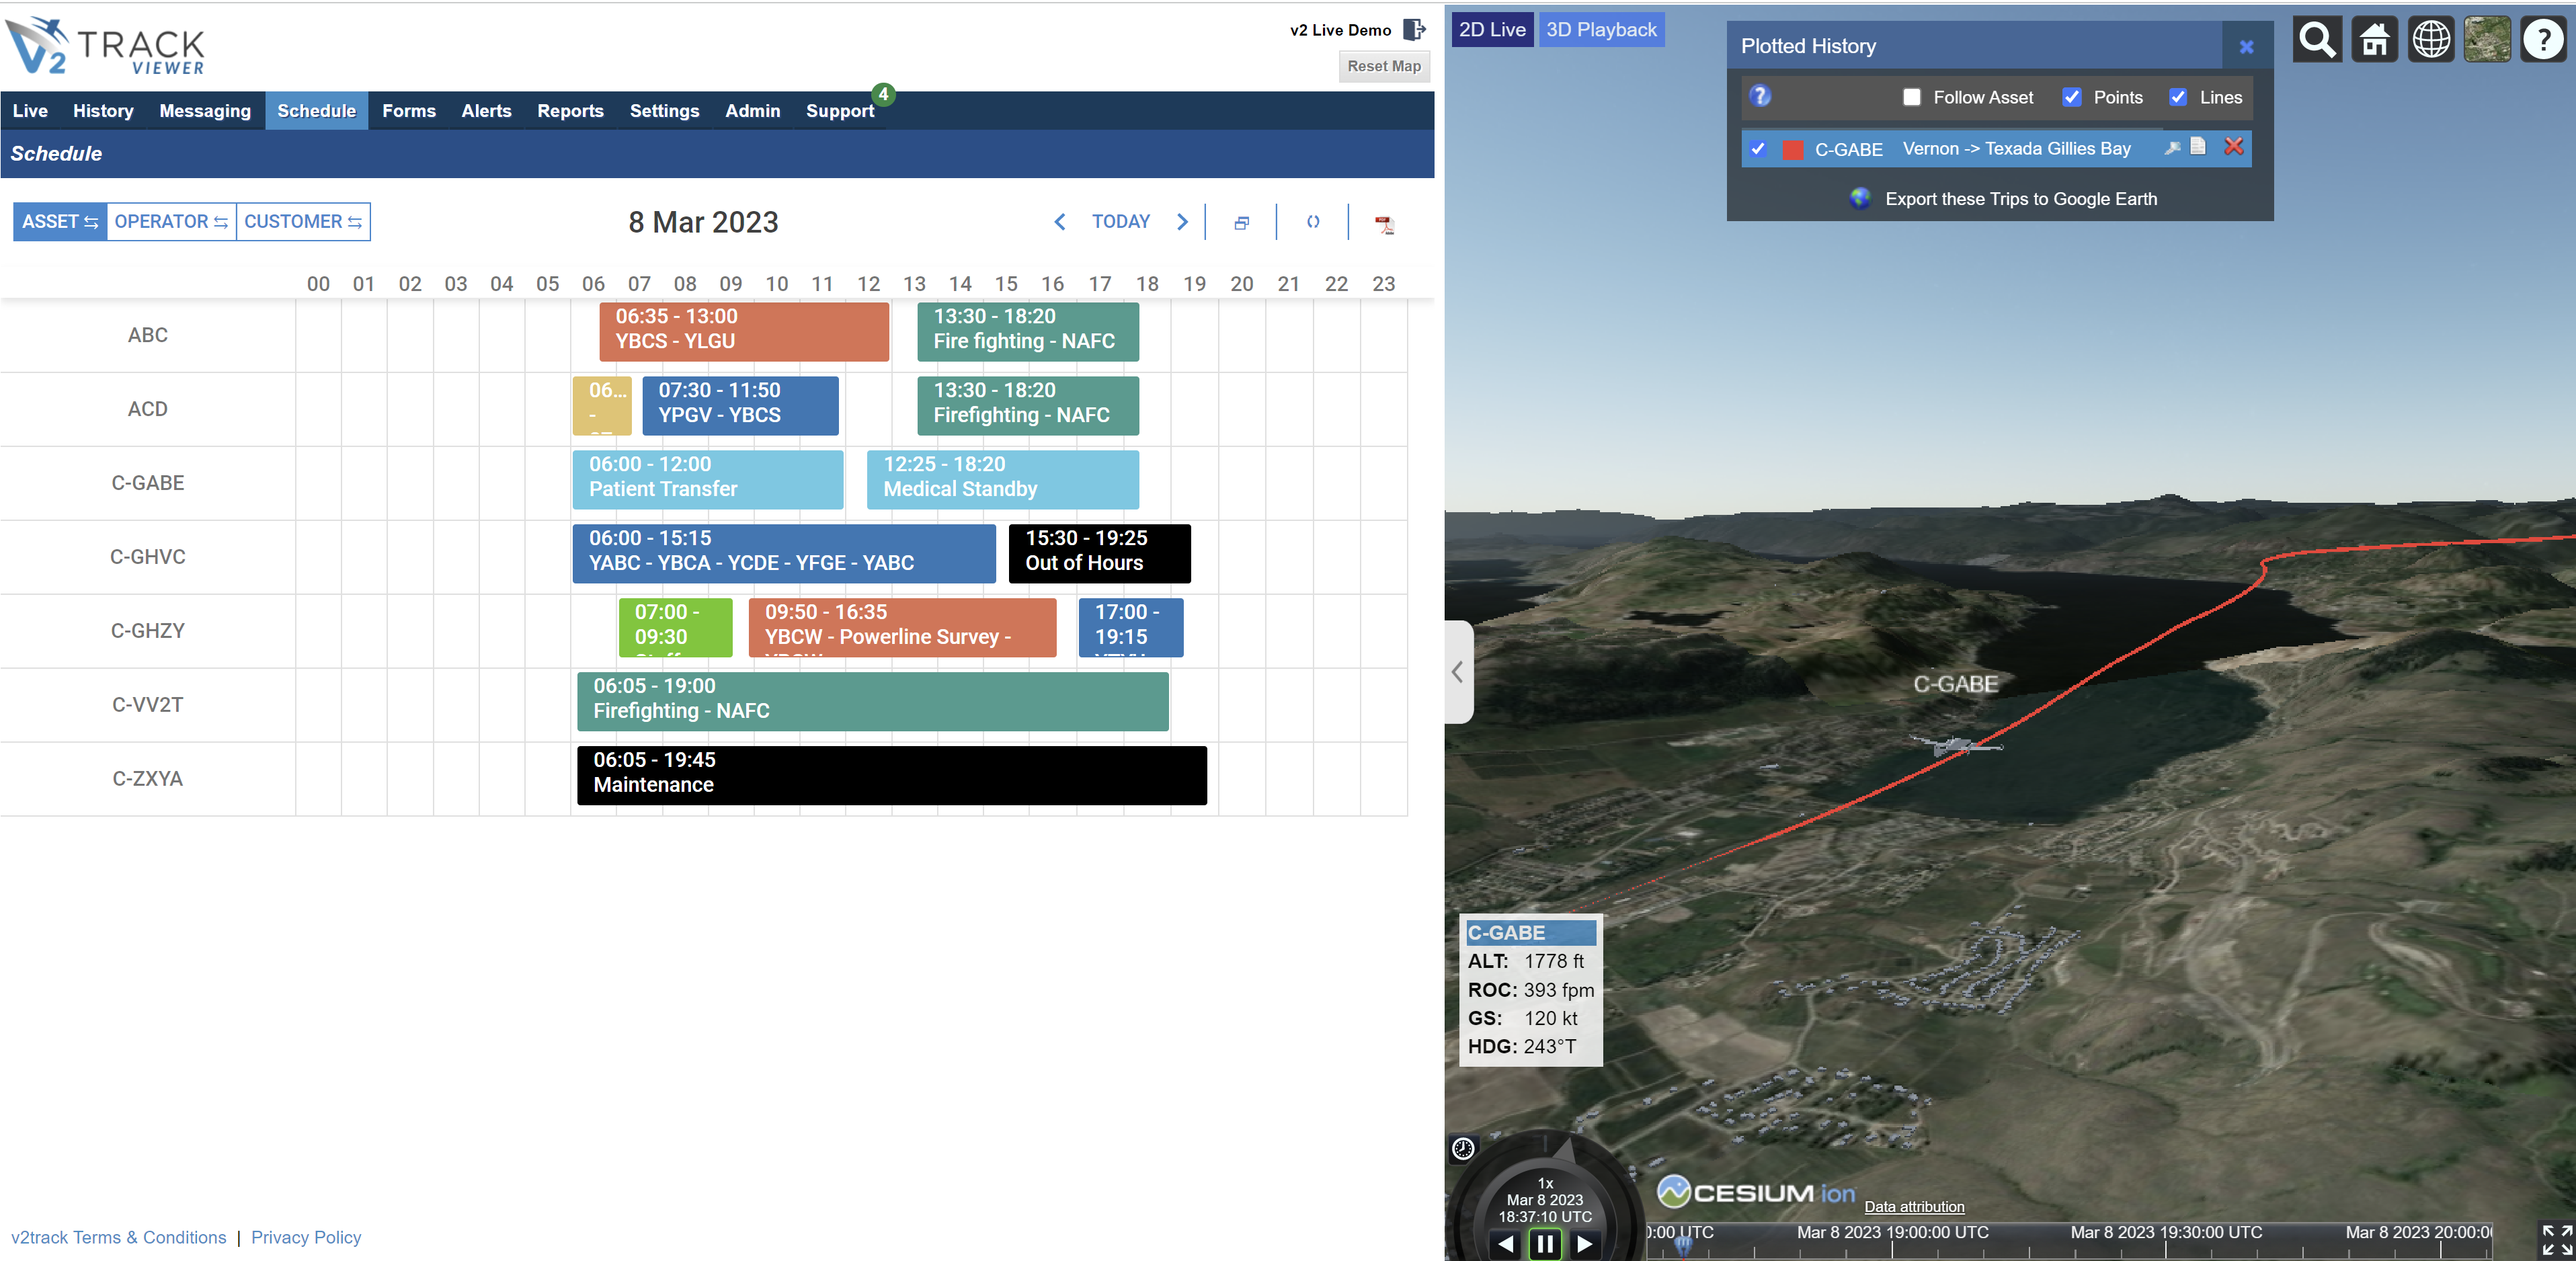Click the logout icon beside v2 Live Demo
The height and width of the screenshot is (1261, 2576).
[1414, 30]
